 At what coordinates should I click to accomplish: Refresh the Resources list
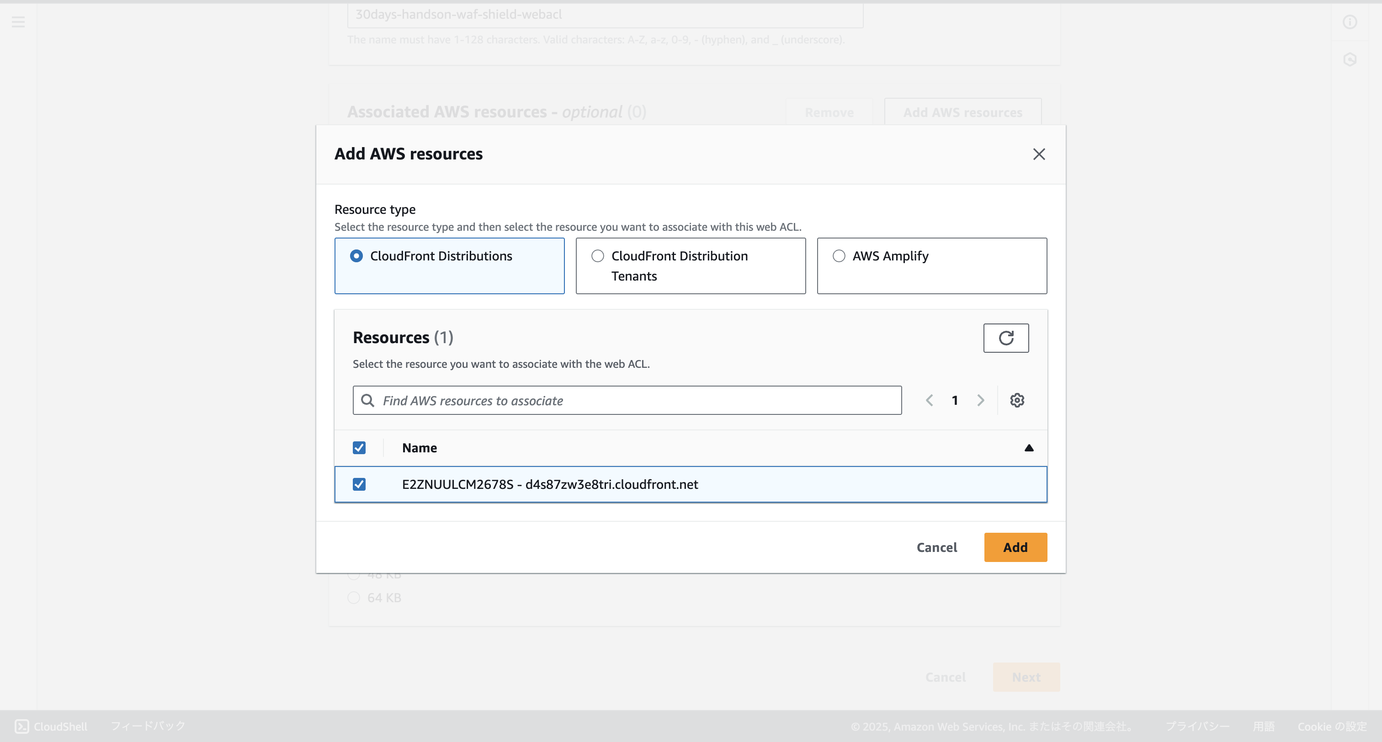point(1005,338)
